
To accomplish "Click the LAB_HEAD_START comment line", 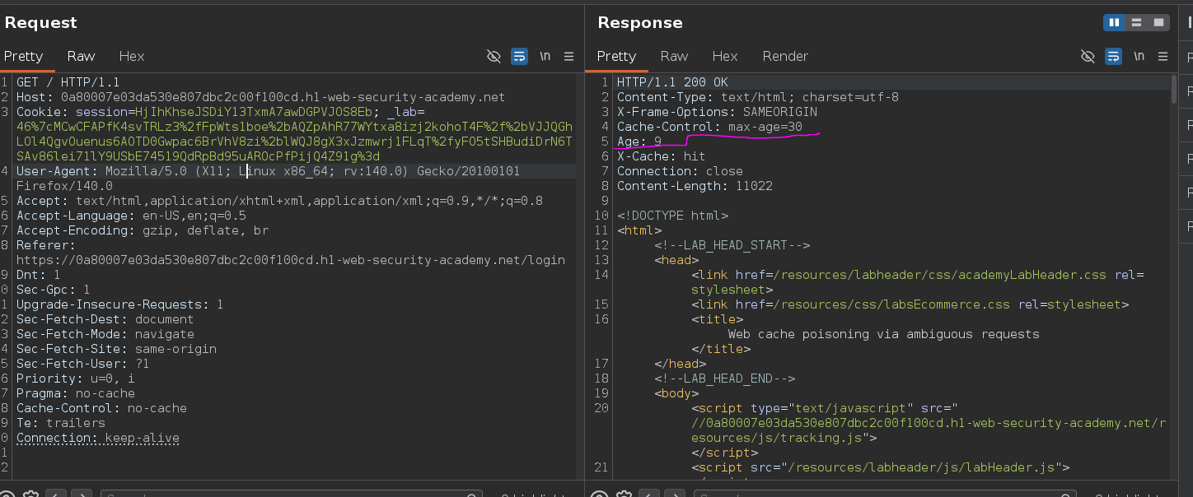I will (732, 245).
